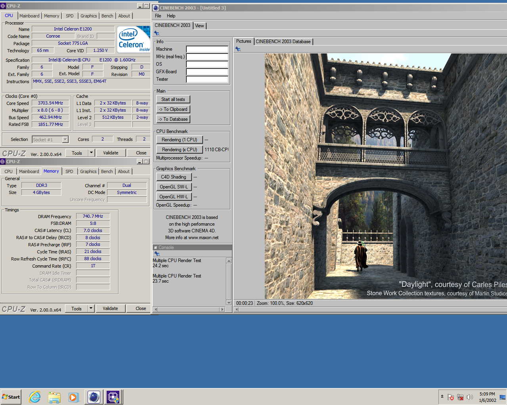507x405 pixels.
Task: Click title bar icon of CPU-Z processor window
Action: 3,6
